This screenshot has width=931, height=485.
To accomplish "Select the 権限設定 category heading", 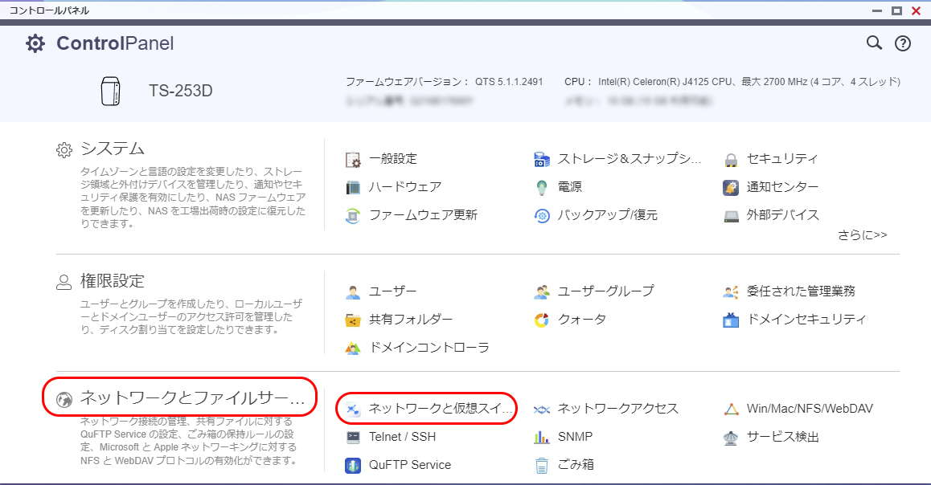I will [112, 281].
